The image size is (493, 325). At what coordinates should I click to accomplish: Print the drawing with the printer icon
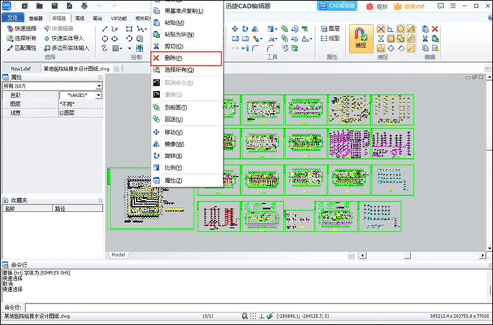point(85,6)
